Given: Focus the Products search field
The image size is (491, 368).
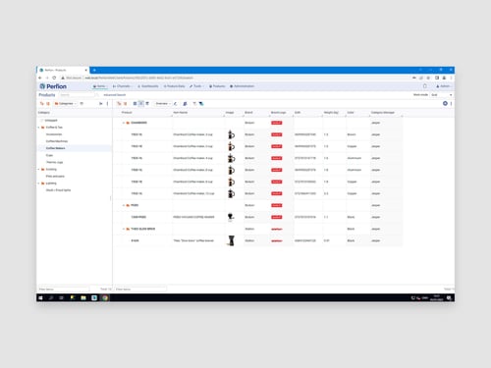Looking at the screenshot, I should coord(77,95).
